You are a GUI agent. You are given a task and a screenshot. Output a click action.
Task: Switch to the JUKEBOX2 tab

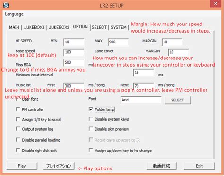click(59, 27)
